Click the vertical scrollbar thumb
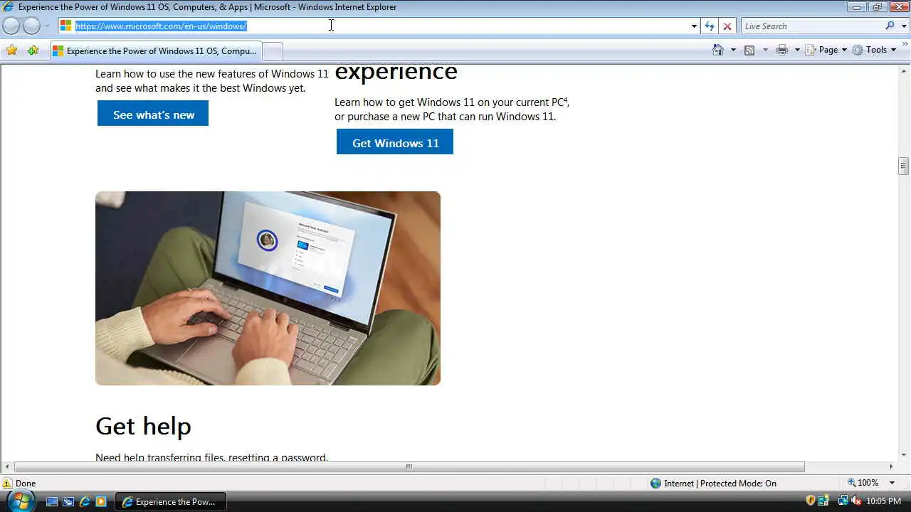 (904, 166)
